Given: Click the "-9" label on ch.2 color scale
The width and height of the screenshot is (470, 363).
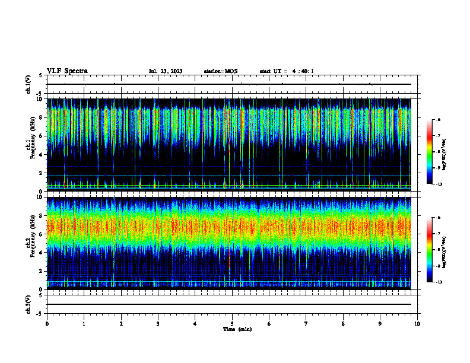Looking at the screenshot, I should tap(438, 266).
